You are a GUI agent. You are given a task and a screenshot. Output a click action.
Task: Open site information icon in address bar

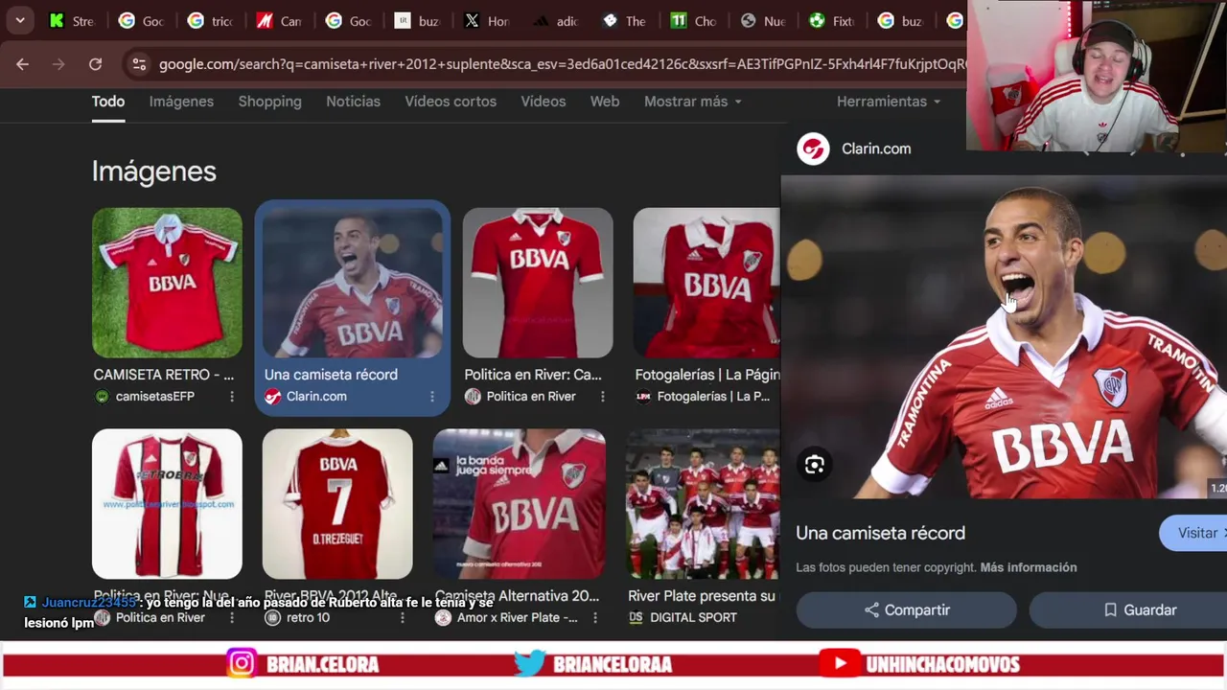coord(139,64)
